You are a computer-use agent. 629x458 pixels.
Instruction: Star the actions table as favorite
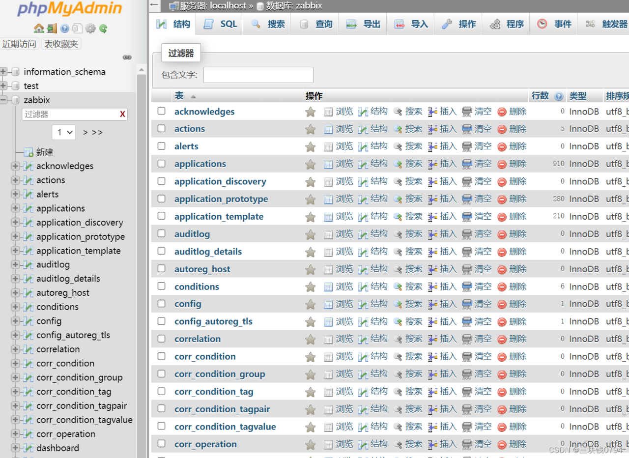click(x=310, y=129)
